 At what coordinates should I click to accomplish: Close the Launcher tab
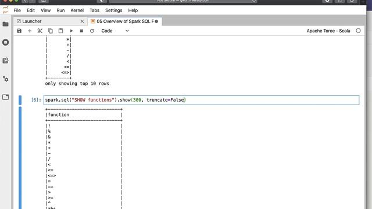82,21
